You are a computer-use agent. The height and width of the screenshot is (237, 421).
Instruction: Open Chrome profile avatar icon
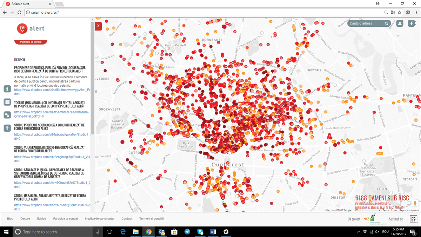pos(377,3)
